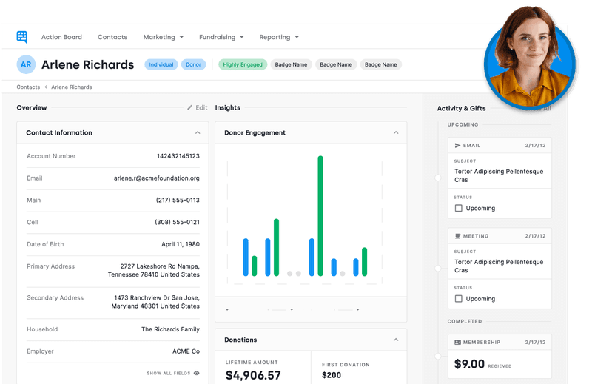Viewport: 592px width, 384px height.
Task: Open Contacts in the top navigation
Action: pyautogui.click(x=112, y=37)
